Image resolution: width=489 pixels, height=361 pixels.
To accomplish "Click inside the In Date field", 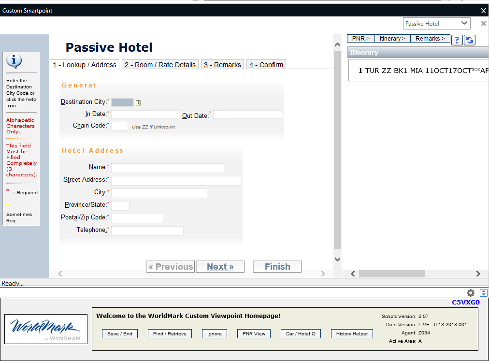I will (x=145, y=115).
